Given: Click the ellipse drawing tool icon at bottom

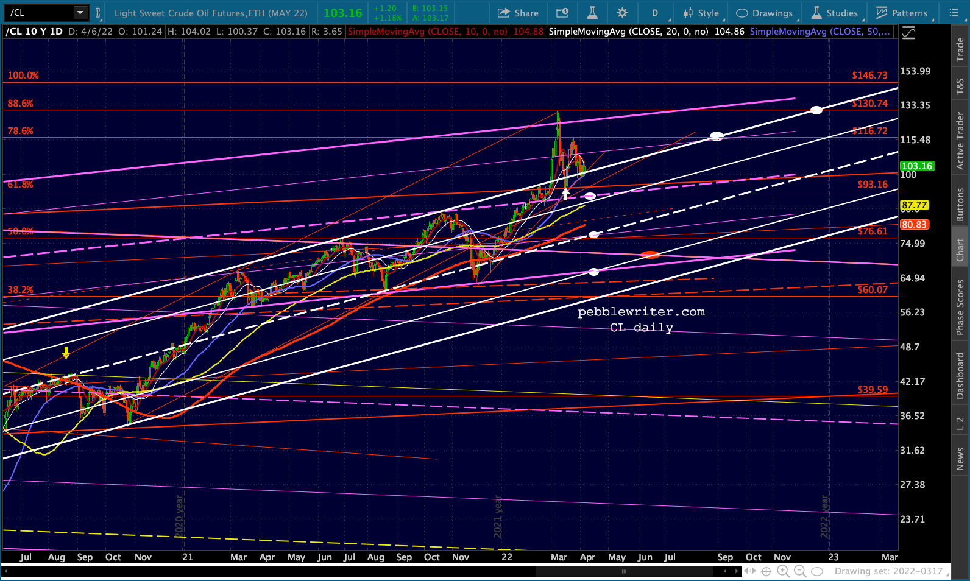Looking at the screenshot, I should tap(818, 571).
